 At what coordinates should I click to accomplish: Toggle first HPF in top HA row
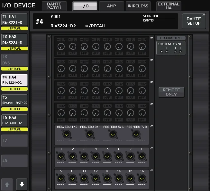pos(61,54)
